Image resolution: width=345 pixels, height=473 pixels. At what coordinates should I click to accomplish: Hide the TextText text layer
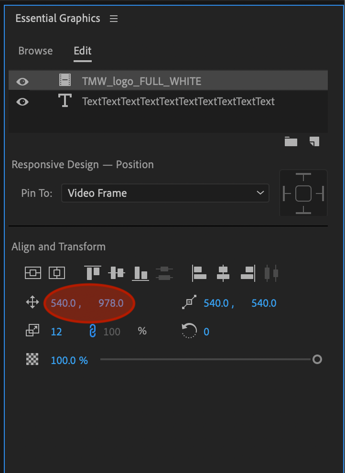point(22,102)
